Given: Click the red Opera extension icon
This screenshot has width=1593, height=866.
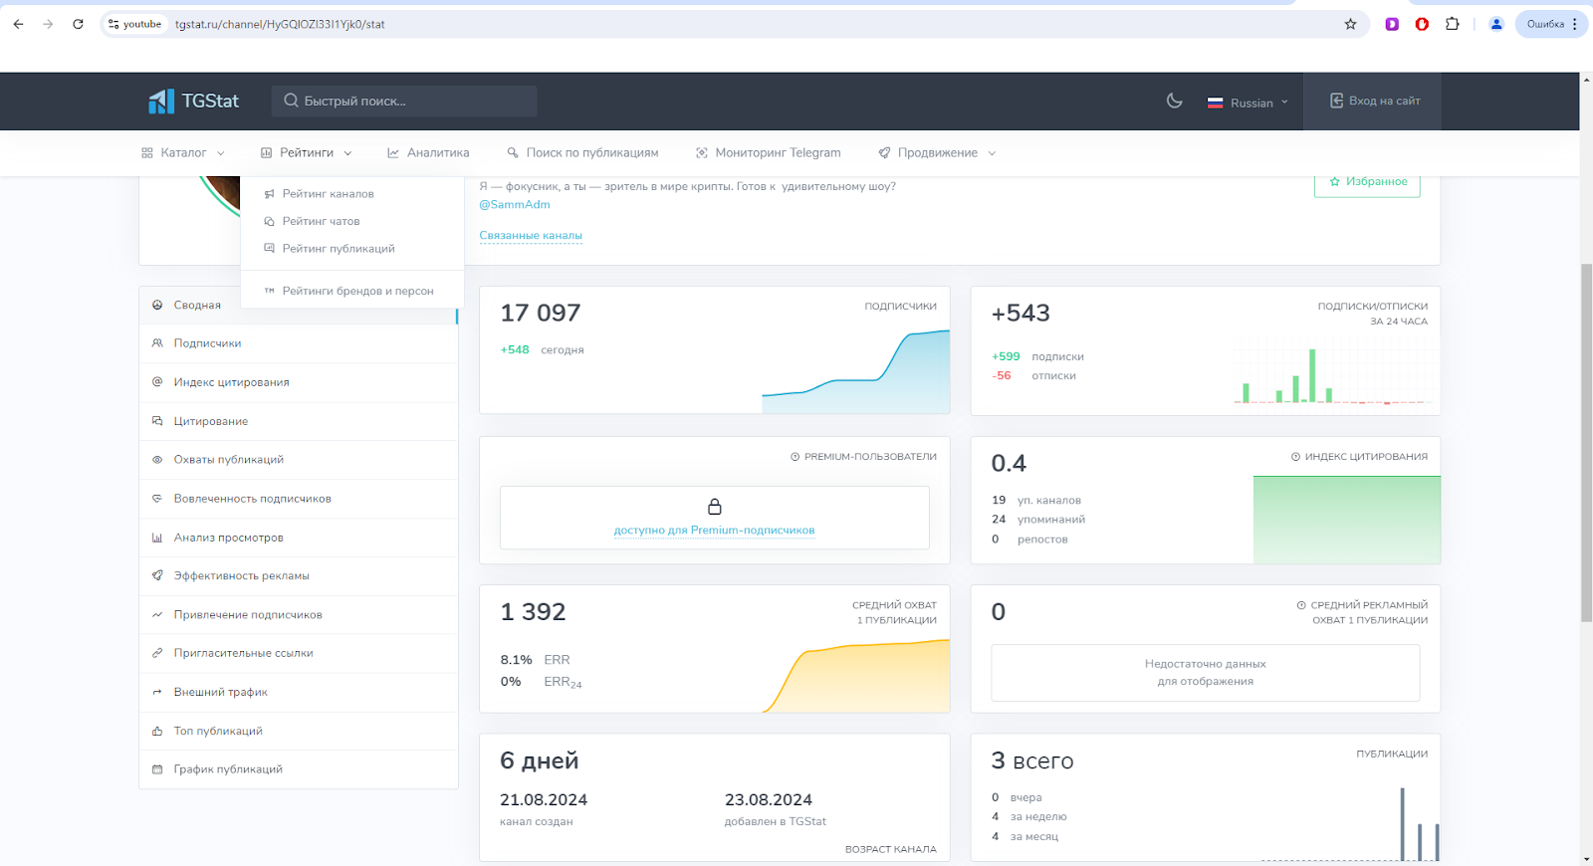Looking at the screenshot, I should pos(1422,24).
